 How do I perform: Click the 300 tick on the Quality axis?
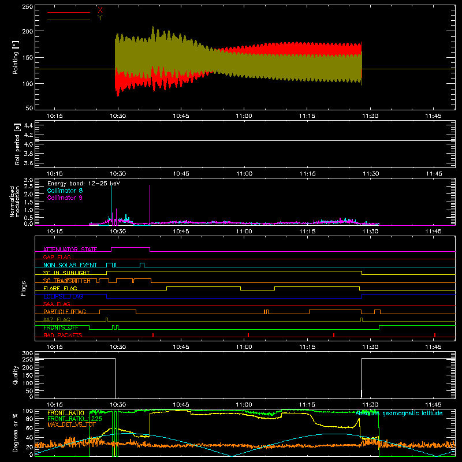(x=28, y=353)
